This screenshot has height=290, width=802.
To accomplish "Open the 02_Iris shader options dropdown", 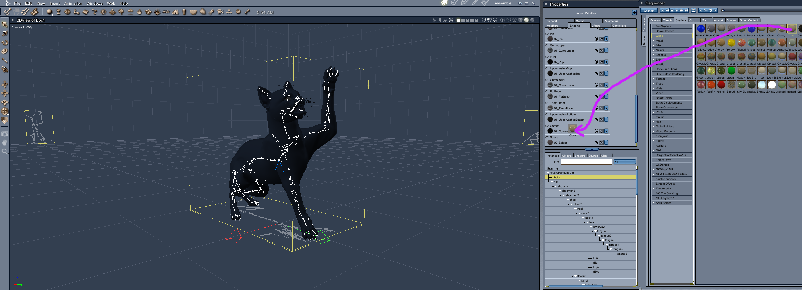I will 606,39.
